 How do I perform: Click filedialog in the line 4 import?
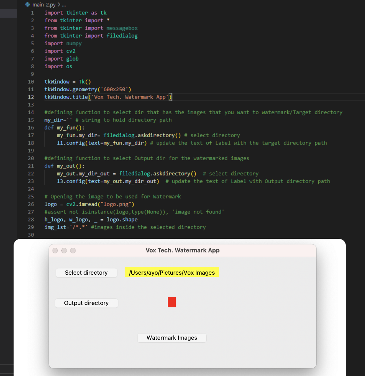(x=122, y=36)
